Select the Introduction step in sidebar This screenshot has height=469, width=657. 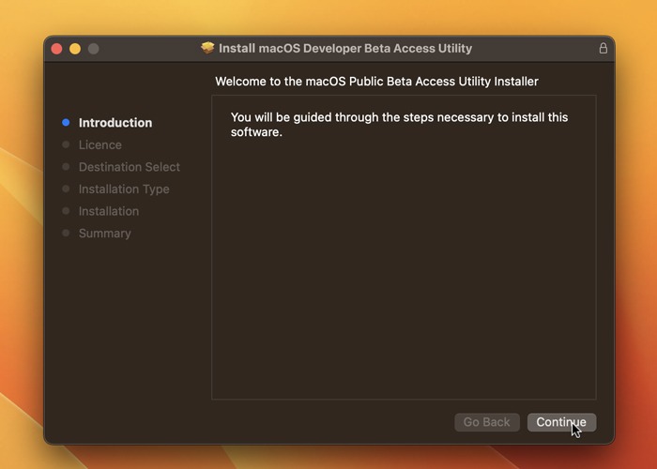click(x=115, y=123)
